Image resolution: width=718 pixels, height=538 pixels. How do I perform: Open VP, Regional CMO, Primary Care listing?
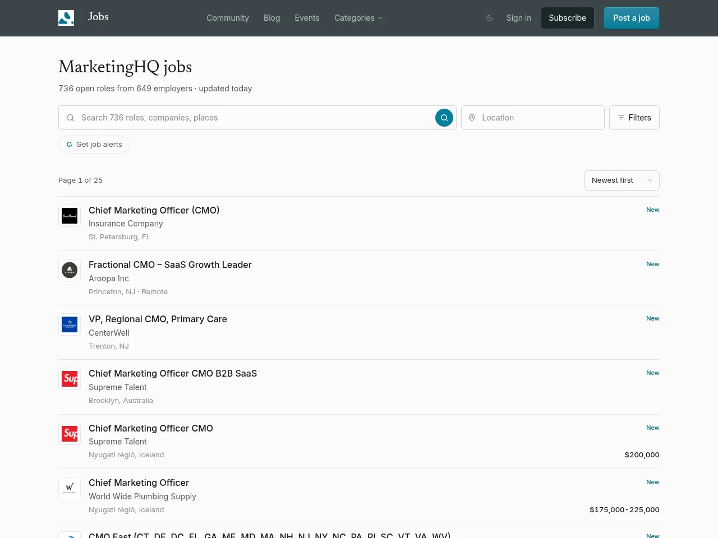158,319
